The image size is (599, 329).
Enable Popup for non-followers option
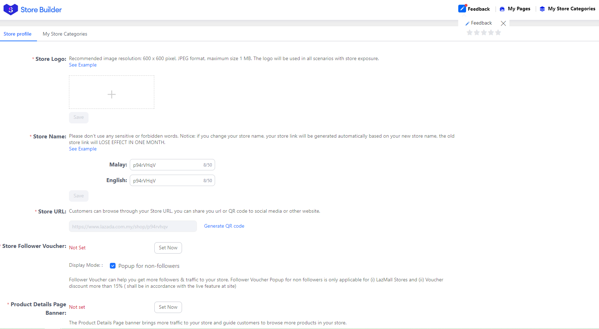click(113, 266)
